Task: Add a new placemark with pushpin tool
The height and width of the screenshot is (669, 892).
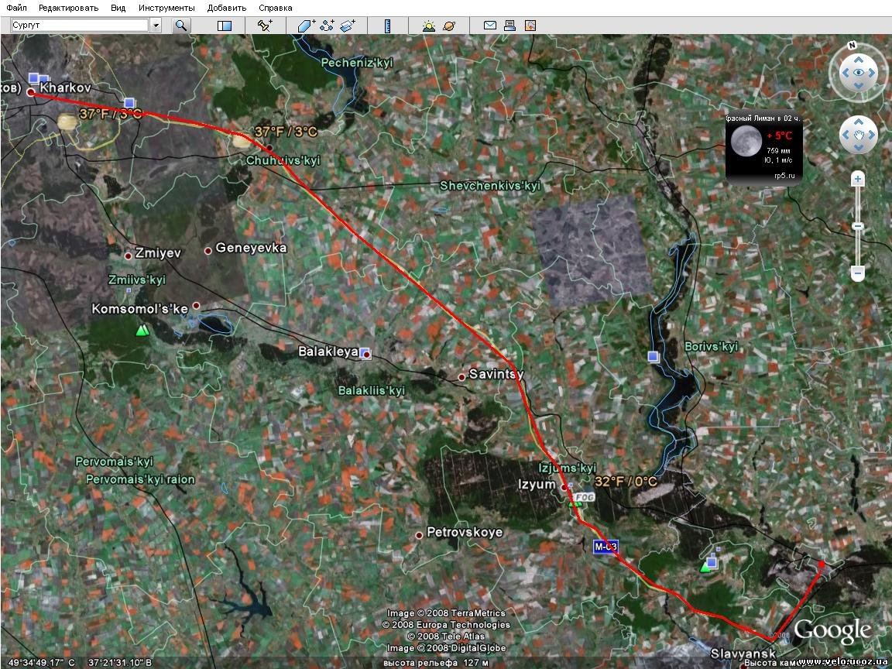Action: (x=265, y=26)
